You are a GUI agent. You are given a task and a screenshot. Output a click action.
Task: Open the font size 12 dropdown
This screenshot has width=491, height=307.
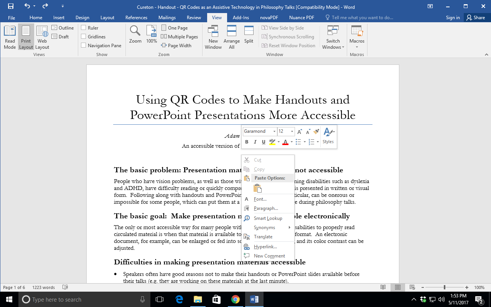pyautogui.click(x=292, y=131)
